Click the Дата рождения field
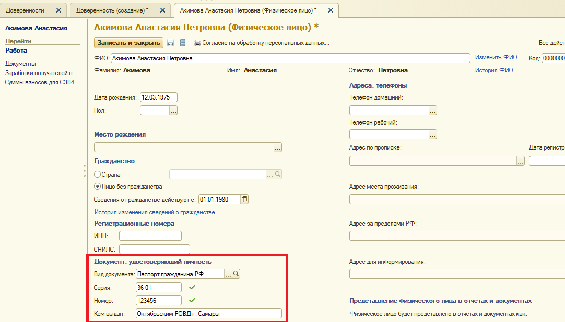565x322 pixels. (159, 97)
